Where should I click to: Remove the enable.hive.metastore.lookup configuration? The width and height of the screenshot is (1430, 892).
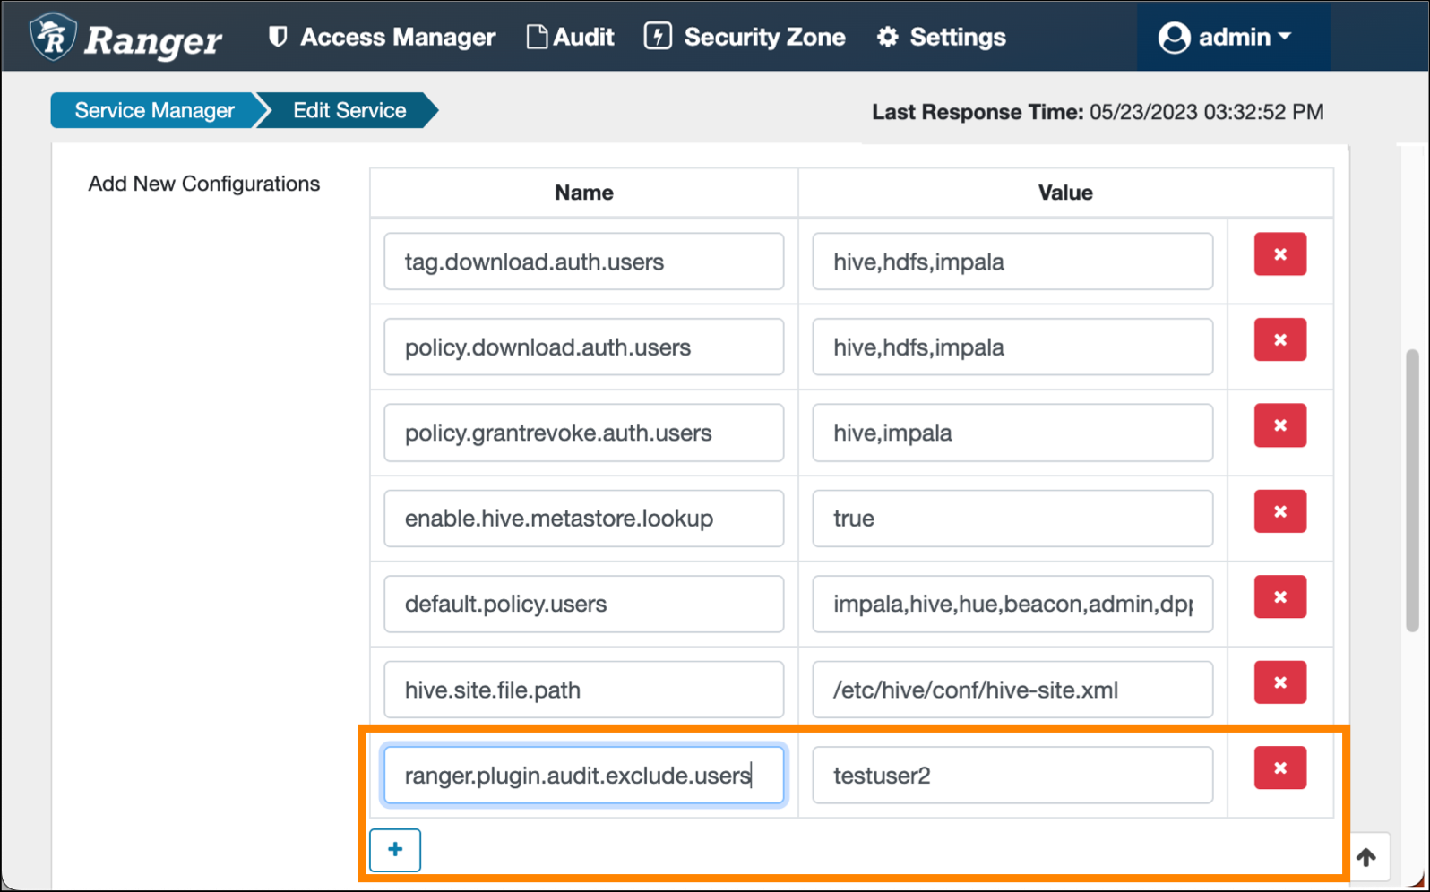(x=1279, y=511)
